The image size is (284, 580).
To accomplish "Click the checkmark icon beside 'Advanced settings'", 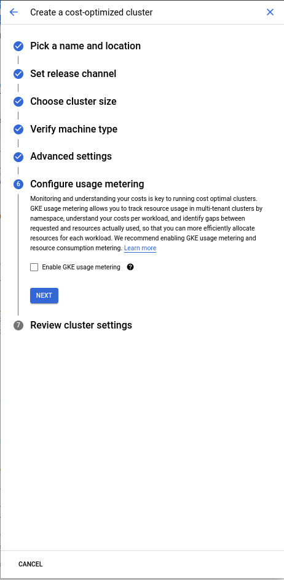I will (18, 157).
